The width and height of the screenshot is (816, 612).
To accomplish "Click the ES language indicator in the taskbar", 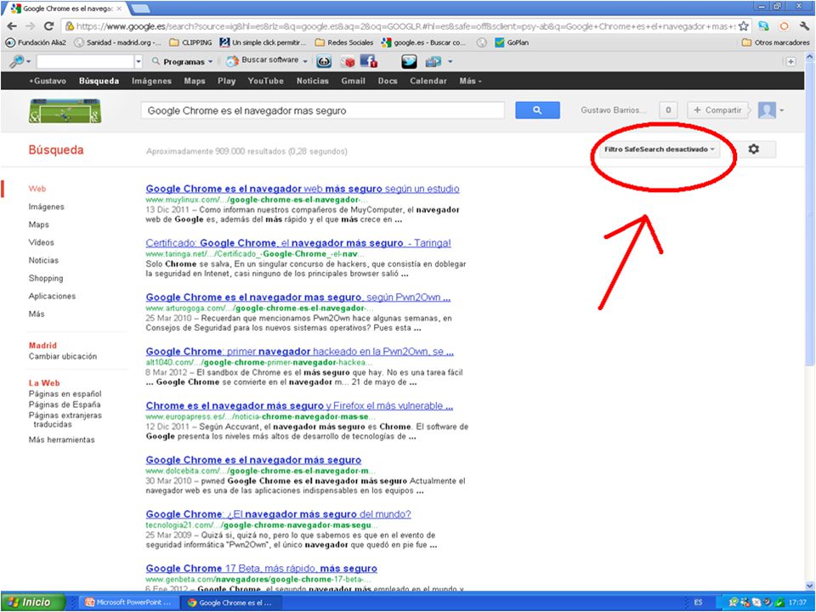I will (x=699, y=603).
